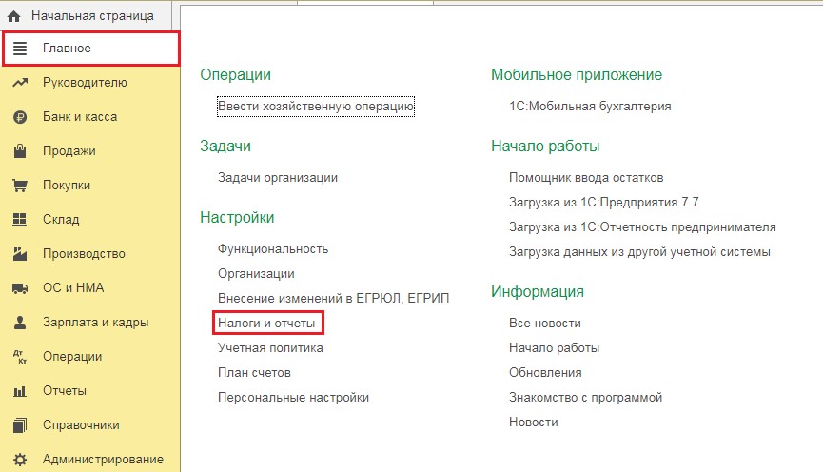Click the gear icon for Администрирование
This screenshot has height=472, width=823.
tap(20, 460)
